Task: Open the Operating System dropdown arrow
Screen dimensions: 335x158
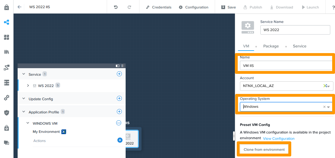Action: coord(328,107)
